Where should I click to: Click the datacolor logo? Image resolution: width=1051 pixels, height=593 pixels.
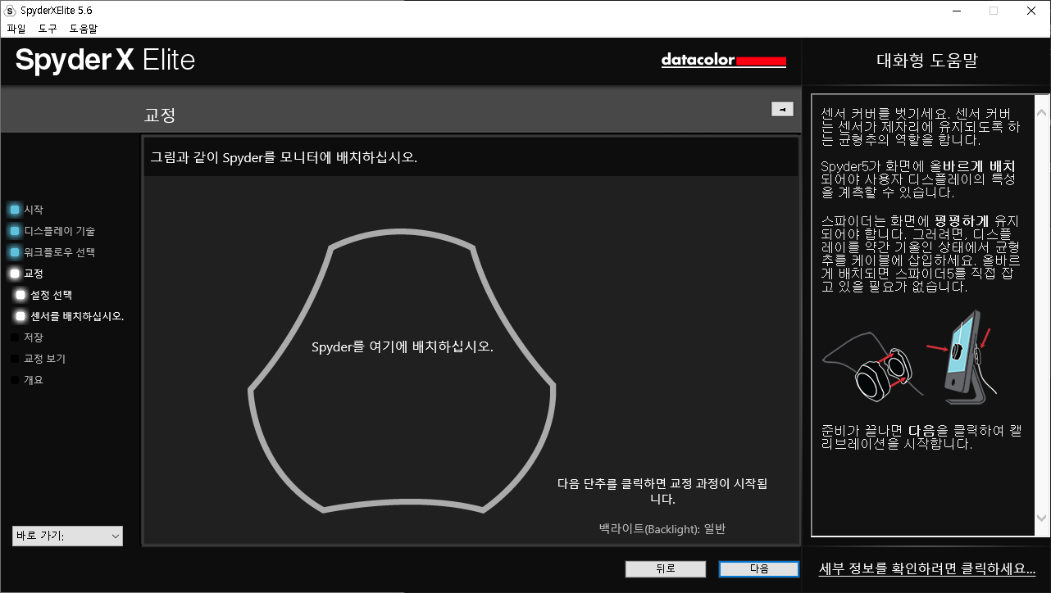pos(724,61)
